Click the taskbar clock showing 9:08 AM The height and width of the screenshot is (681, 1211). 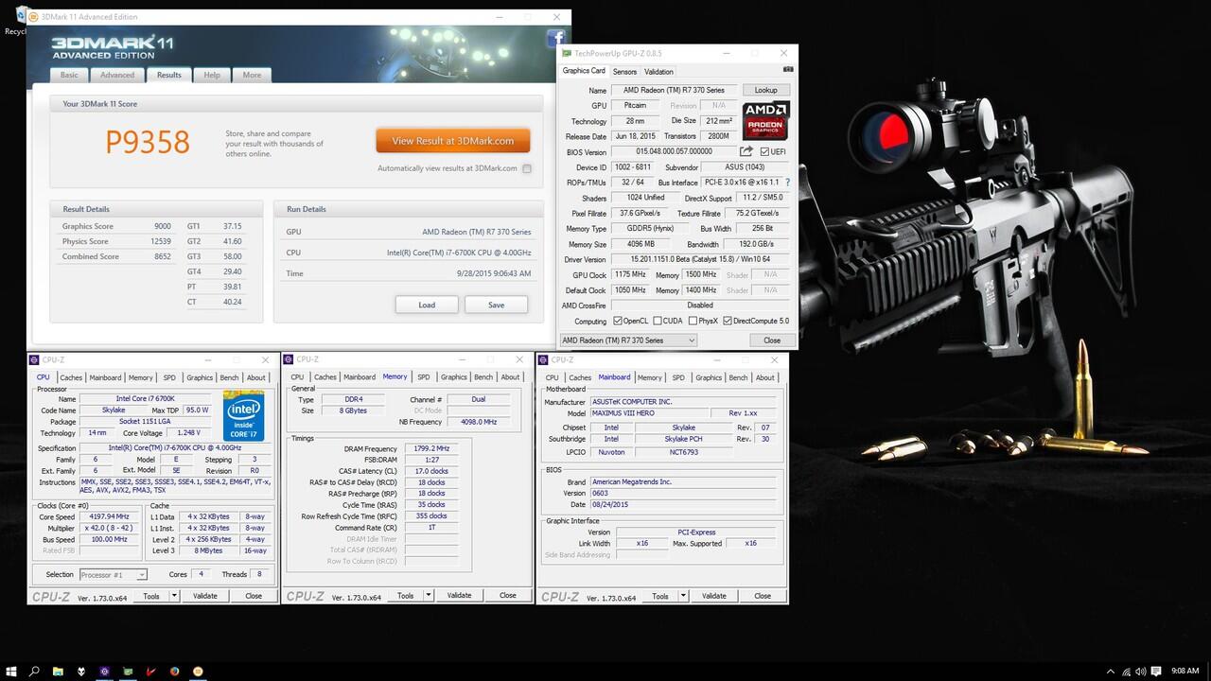[1185, 671]
